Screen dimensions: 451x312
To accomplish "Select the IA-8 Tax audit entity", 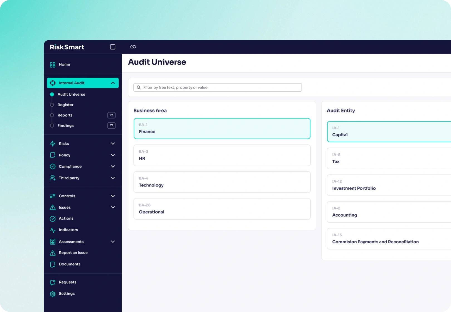I will pyautogui.click(x=389, y=158).
